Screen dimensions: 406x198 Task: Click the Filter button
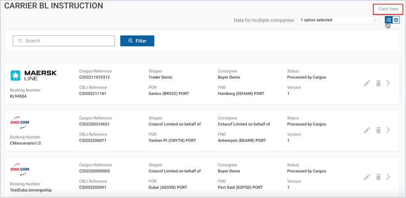[x=137, y=41]
